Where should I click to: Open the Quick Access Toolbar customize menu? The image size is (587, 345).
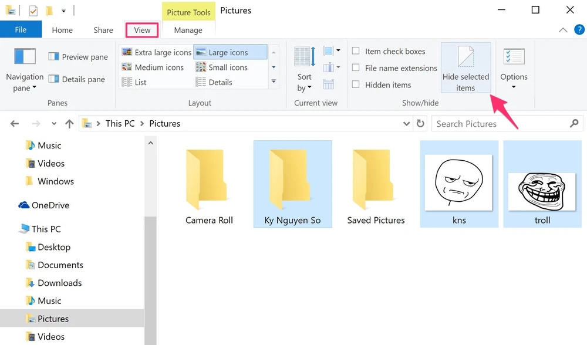point(64,11)
